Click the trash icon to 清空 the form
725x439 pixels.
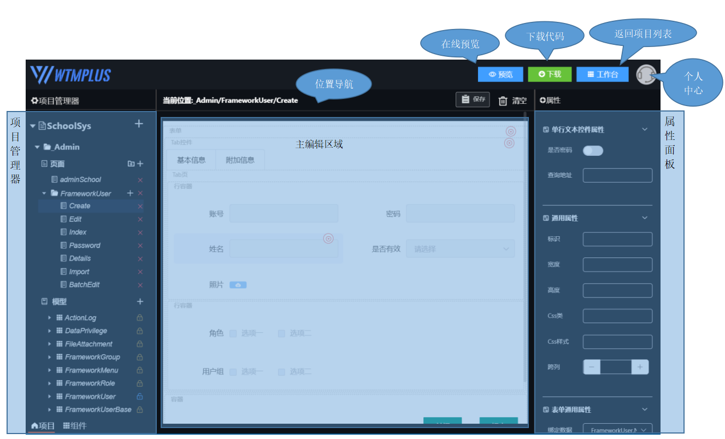502,99
